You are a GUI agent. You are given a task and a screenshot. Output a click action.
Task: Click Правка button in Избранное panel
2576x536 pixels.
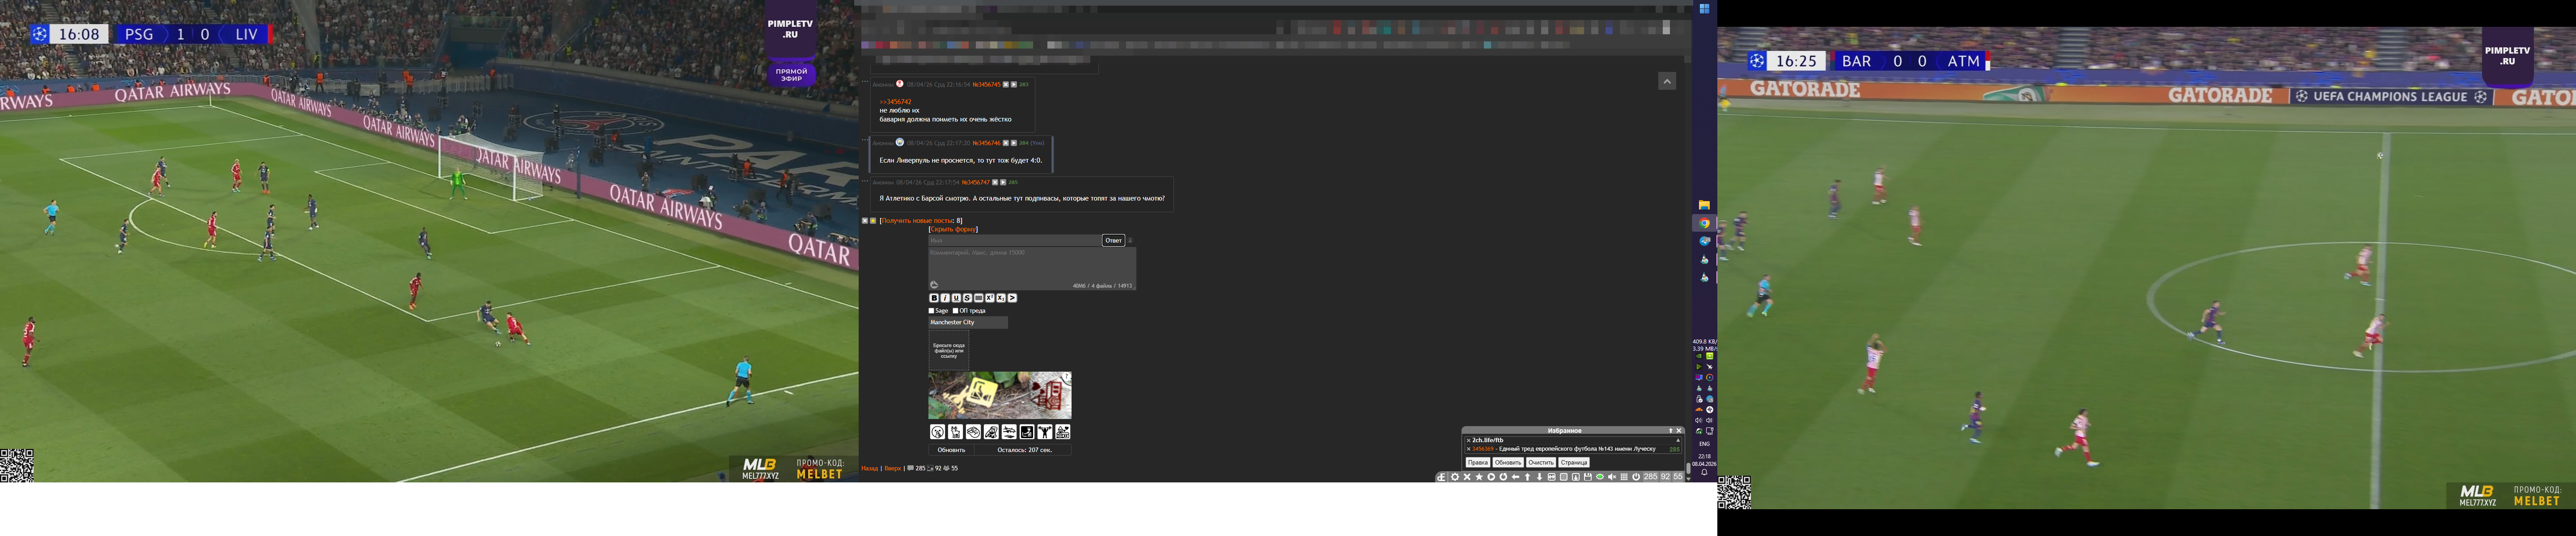click(1478, 463)
